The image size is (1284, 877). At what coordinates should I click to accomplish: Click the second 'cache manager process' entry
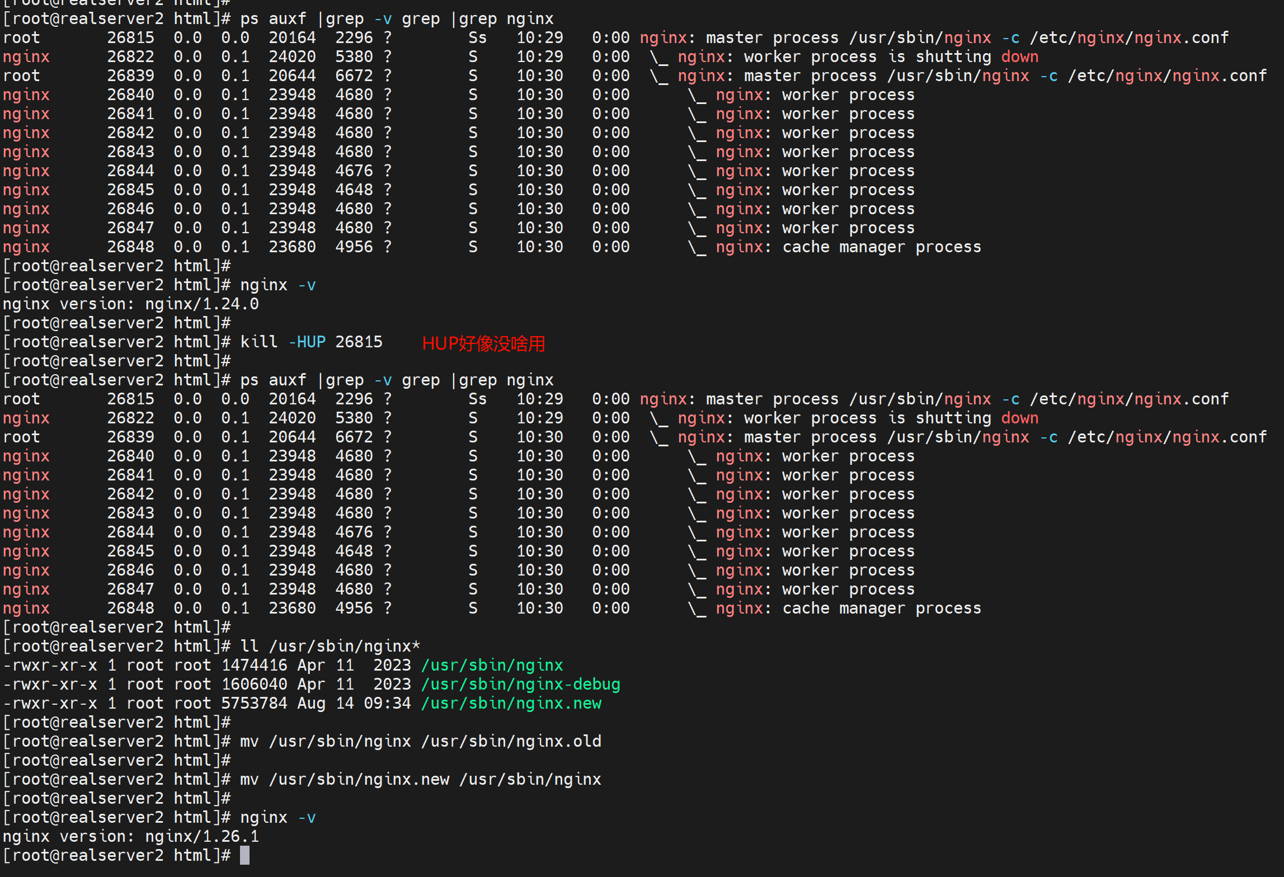(x=881, y=608)
